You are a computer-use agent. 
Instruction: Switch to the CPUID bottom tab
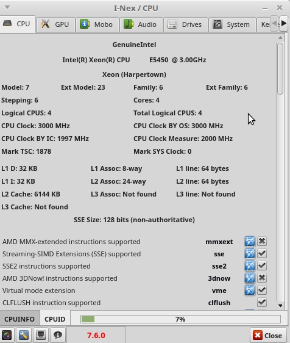click(55, 319)
